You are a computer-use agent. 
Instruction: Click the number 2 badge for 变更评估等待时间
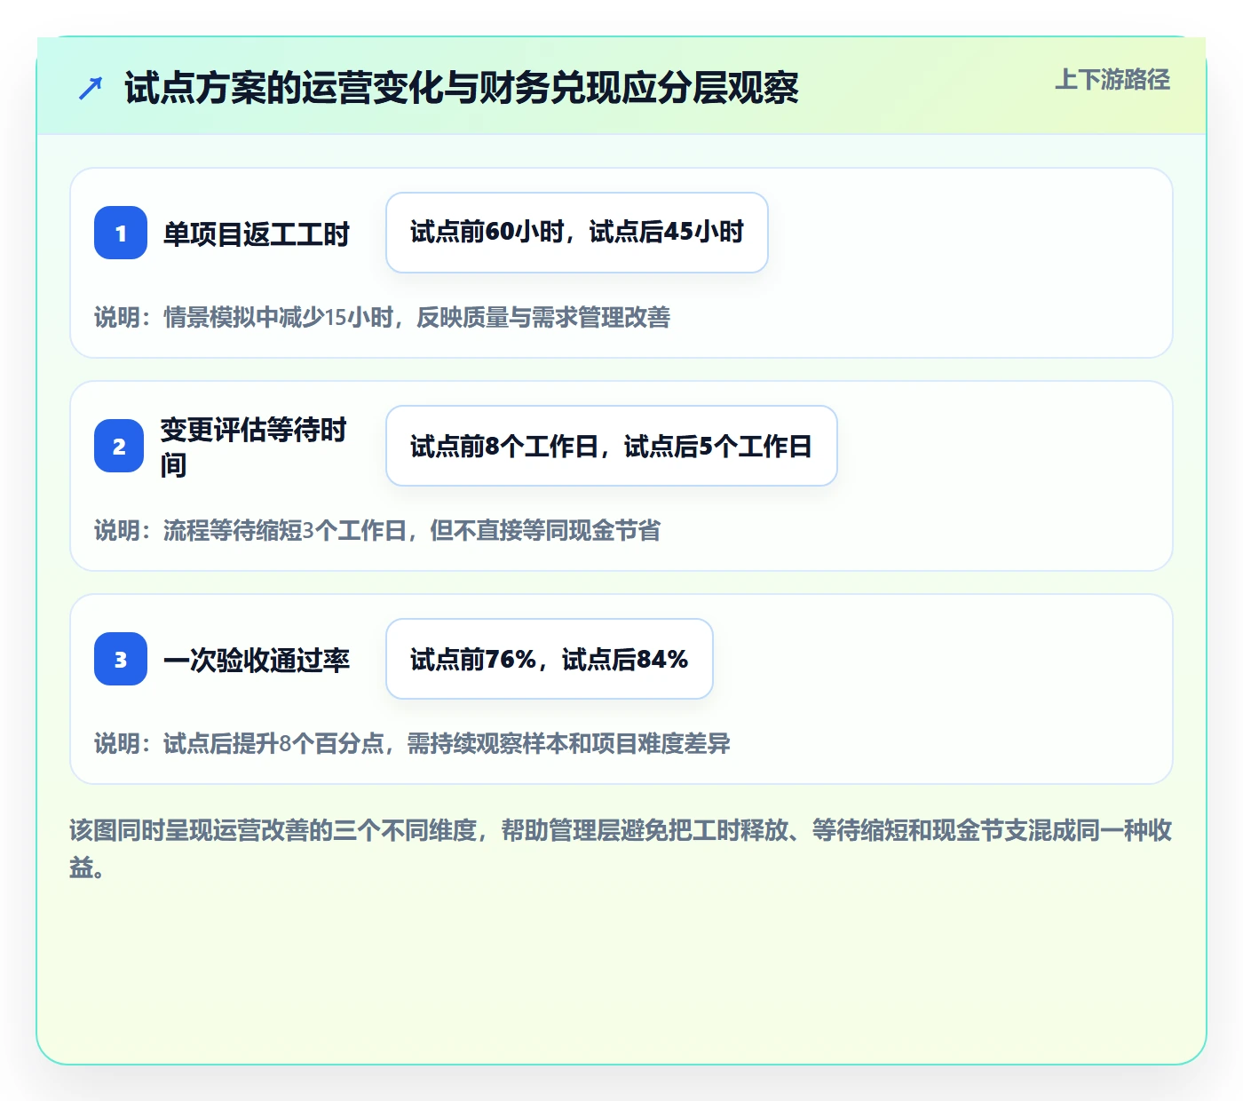coord(119,446)
